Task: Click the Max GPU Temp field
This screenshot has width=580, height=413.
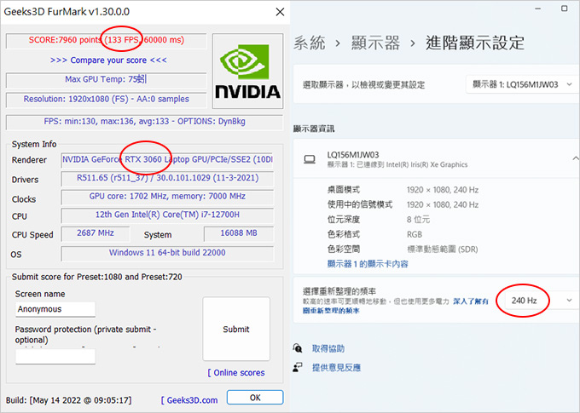Action: tap(106, 79)
